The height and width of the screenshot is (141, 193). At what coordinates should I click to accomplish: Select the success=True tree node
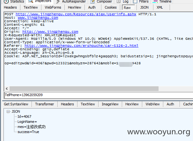click(28, 132)
